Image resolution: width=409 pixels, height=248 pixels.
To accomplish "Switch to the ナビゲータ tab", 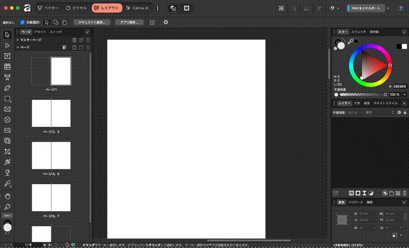I will coord(356,202).
